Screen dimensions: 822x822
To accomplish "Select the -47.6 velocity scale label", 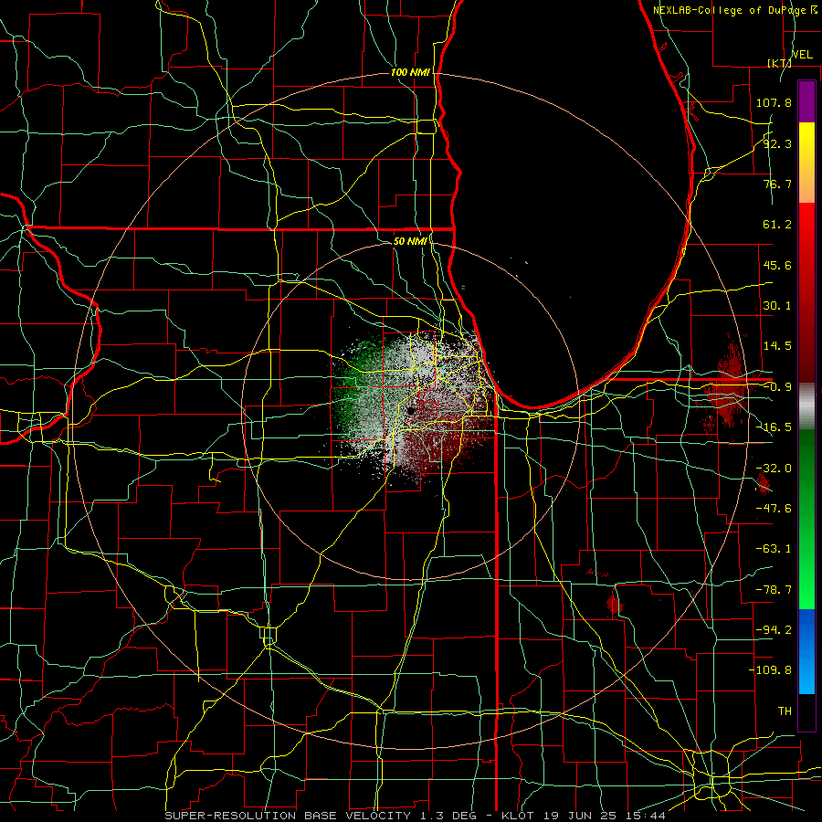I will coord(774,509).
